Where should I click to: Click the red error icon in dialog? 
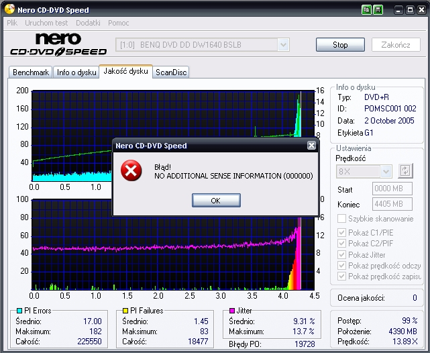[x=131, y=170]
